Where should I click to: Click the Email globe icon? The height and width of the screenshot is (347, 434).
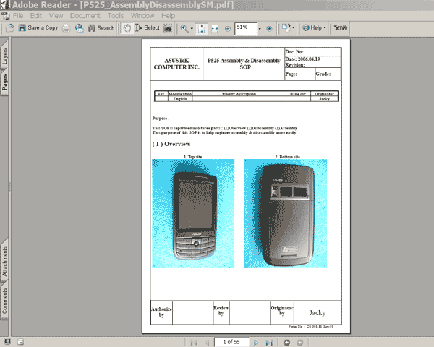point(80,28)
